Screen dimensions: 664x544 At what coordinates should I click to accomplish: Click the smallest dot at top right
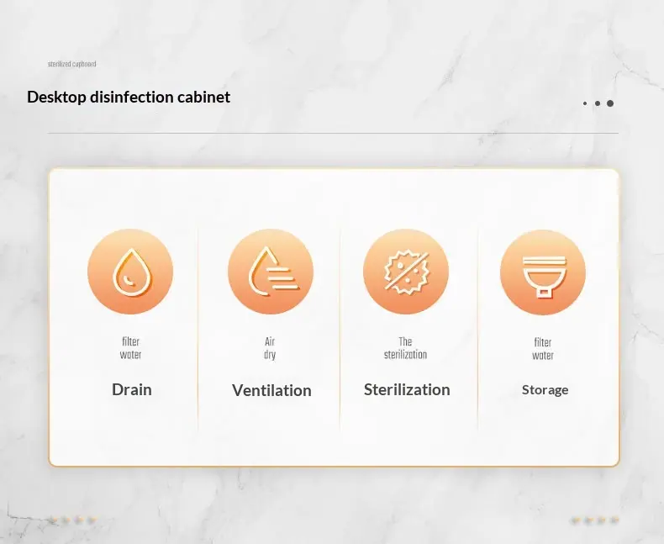point(585,103)
